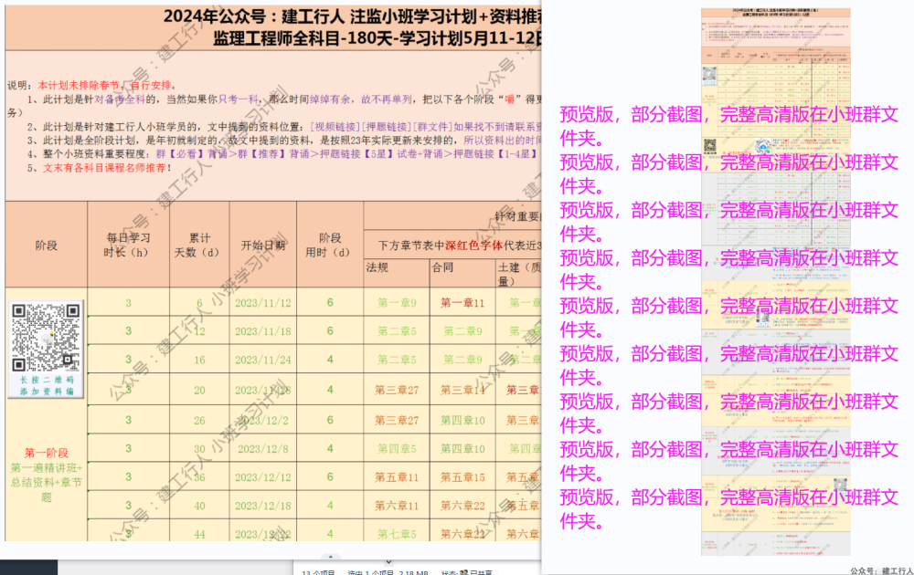Click the date cell '2023/12/12'
Screen dimensions: 914x575
[263, 477]
